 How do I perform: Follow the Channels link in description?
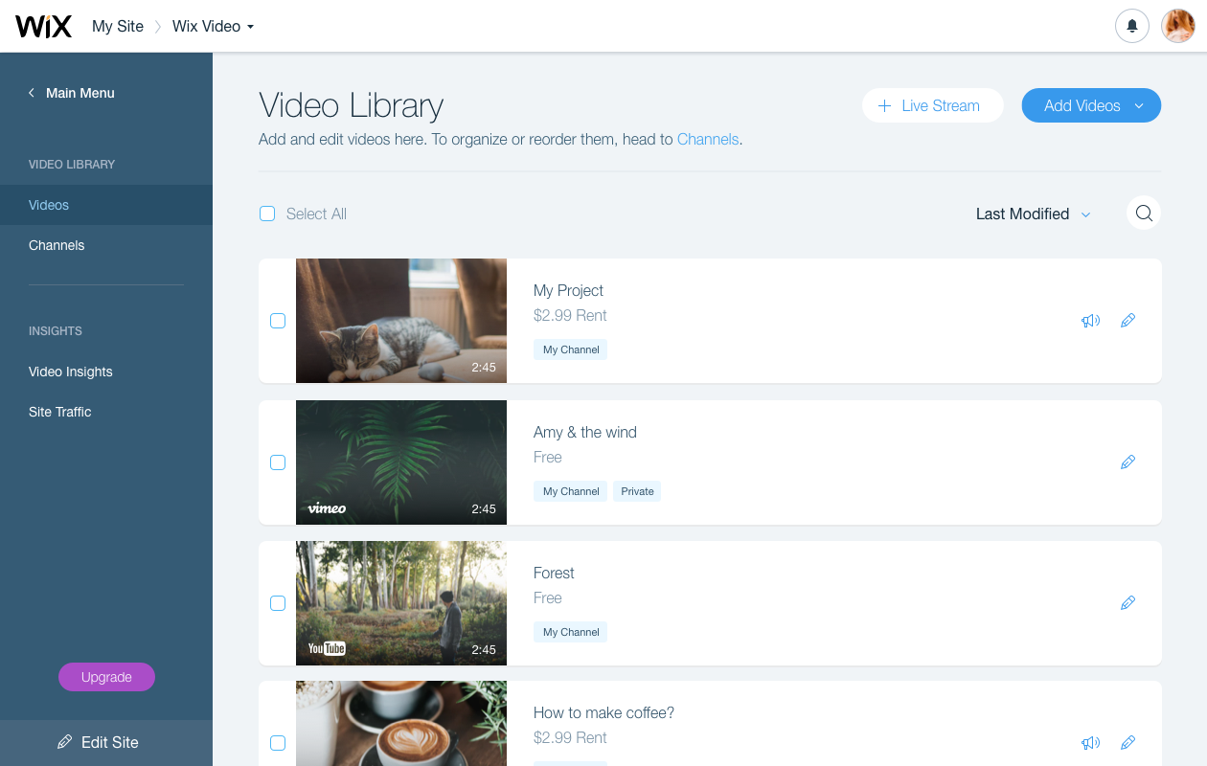[708, 139]
